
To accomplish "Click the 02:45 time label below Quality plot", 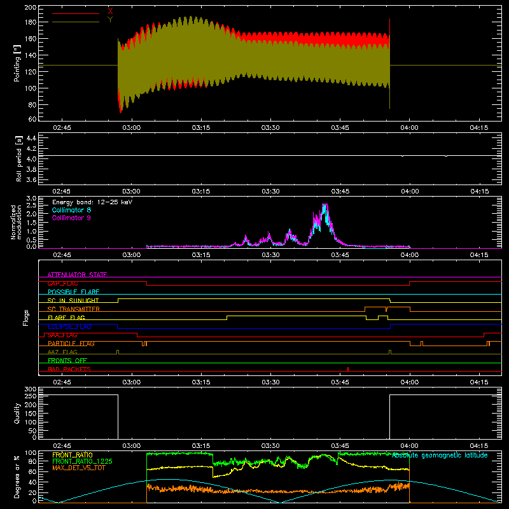I will tap(62, 446).
